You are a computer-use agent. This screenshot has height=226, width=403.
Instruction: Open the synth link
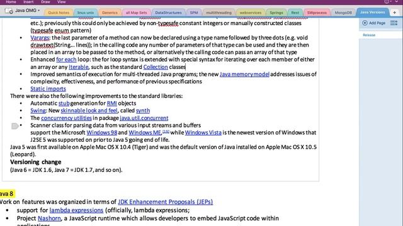click(143, 110)
